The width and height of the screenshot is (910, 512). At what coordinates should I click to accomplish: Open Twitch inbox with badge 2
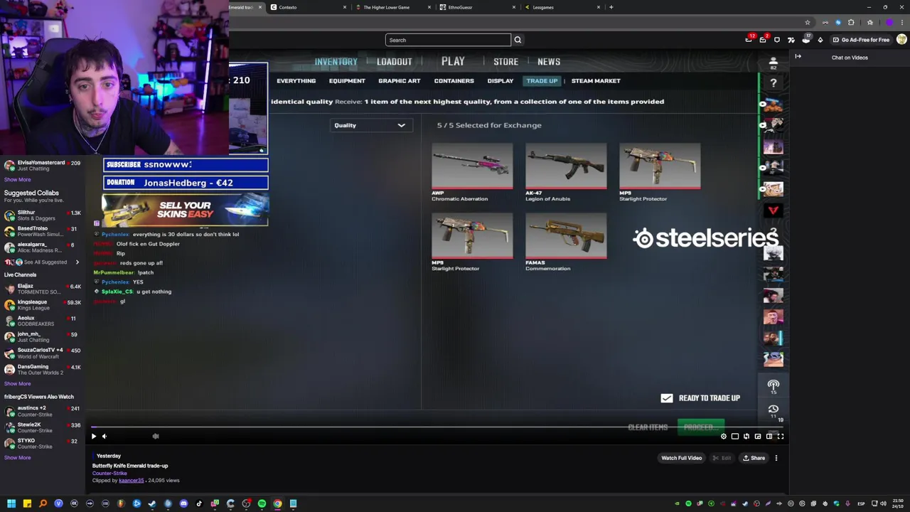[763, 40]
